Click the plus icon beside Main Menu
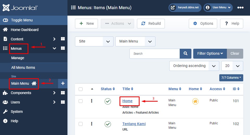The height and width of the screenshot is (135, 250). pyautogui.click(x=63, y=84)
